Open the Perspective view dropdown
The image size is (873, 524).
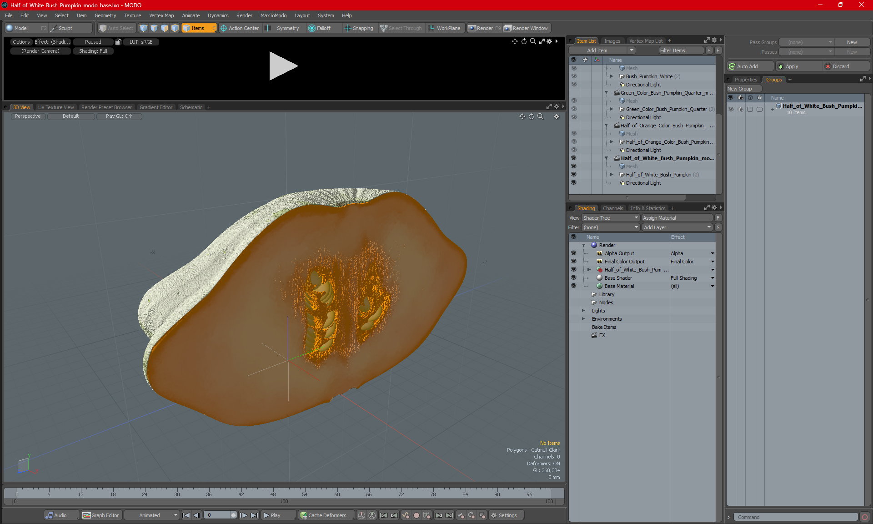[28, 116]
